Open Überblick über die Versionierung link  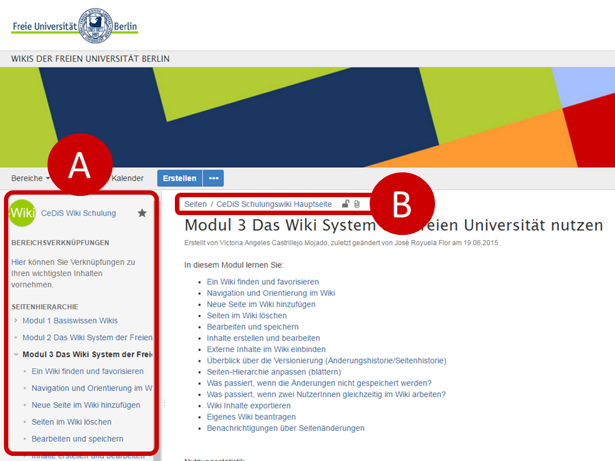click(327, 360)
